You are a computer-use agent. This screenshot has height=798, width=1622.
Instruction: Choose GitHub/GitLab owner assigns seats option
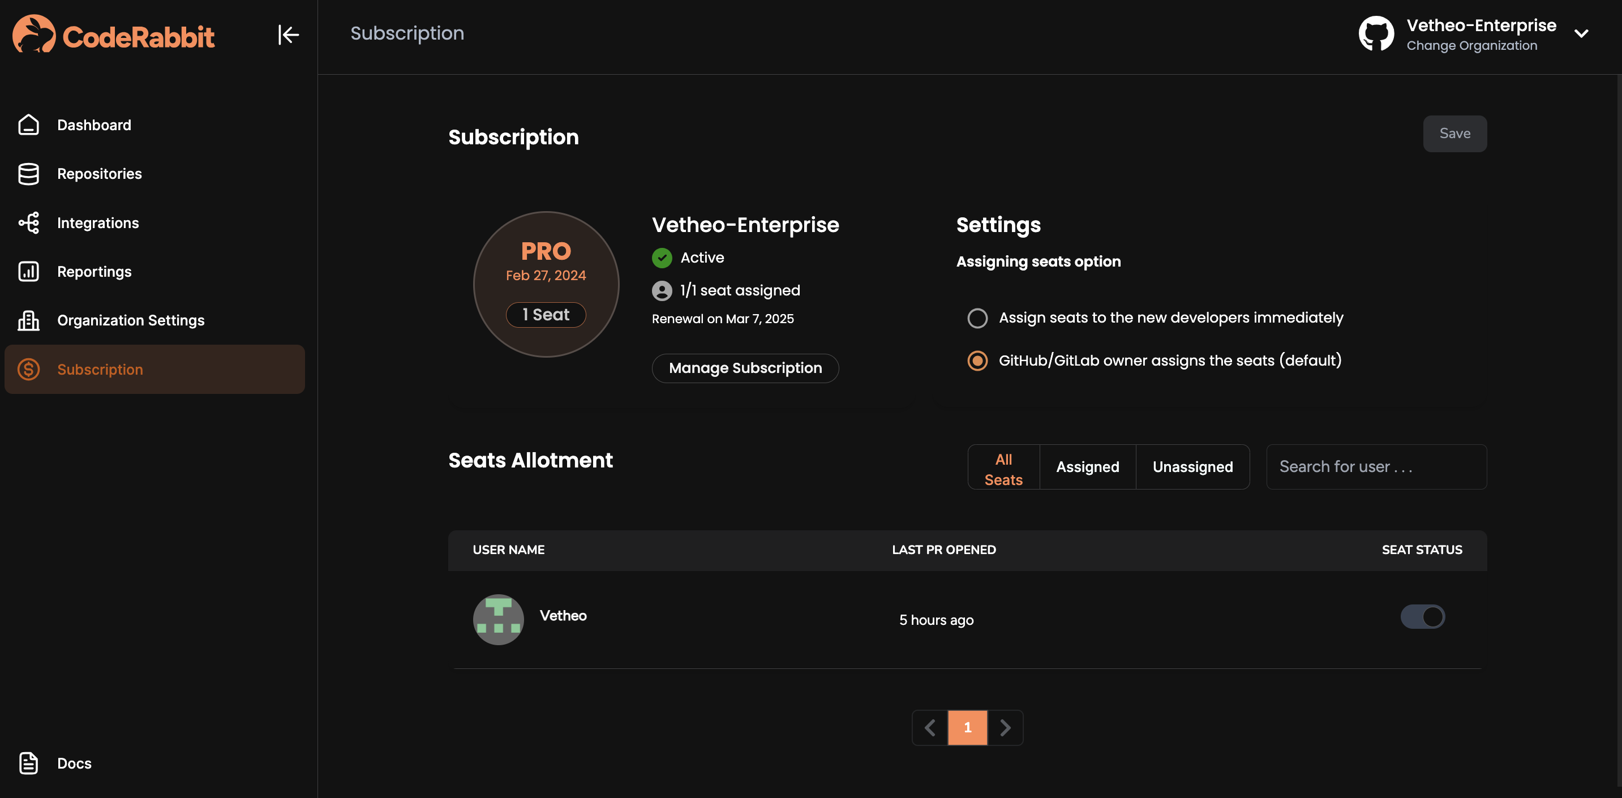(977, 361)
